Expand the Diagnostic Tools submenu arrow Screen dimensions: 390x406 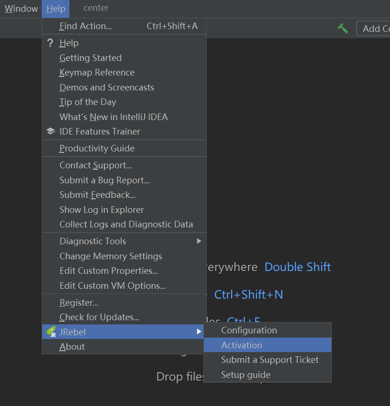[x=199, y=241]
